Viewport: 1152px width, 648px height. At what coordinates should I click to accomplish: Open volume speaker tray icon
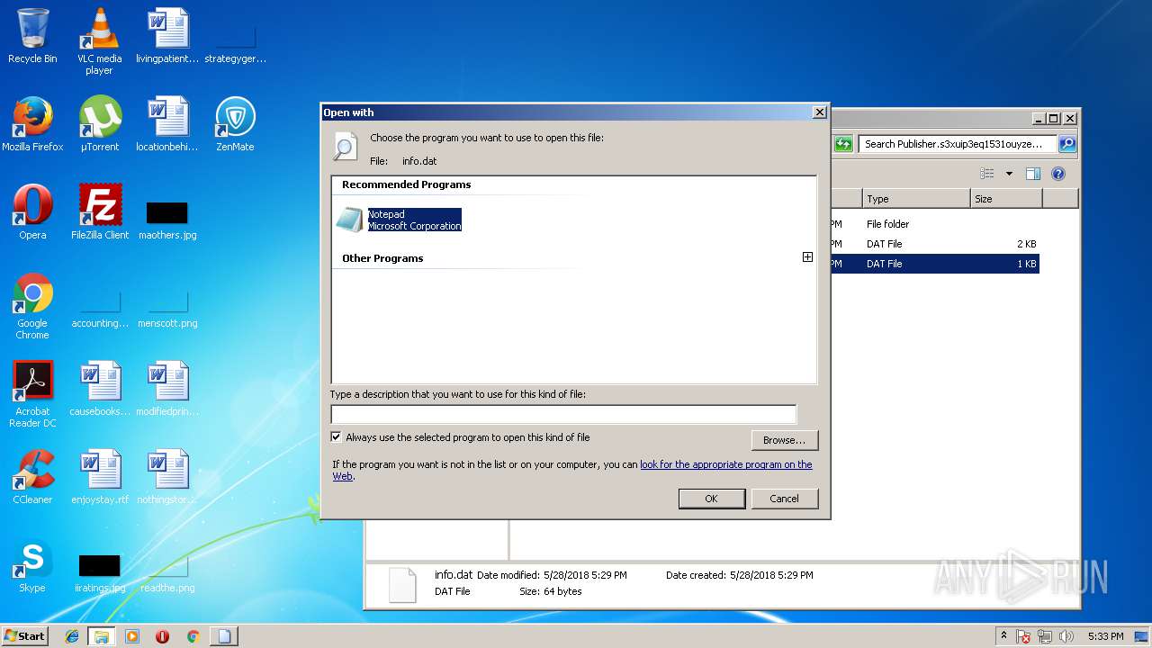click(1067, 636)
